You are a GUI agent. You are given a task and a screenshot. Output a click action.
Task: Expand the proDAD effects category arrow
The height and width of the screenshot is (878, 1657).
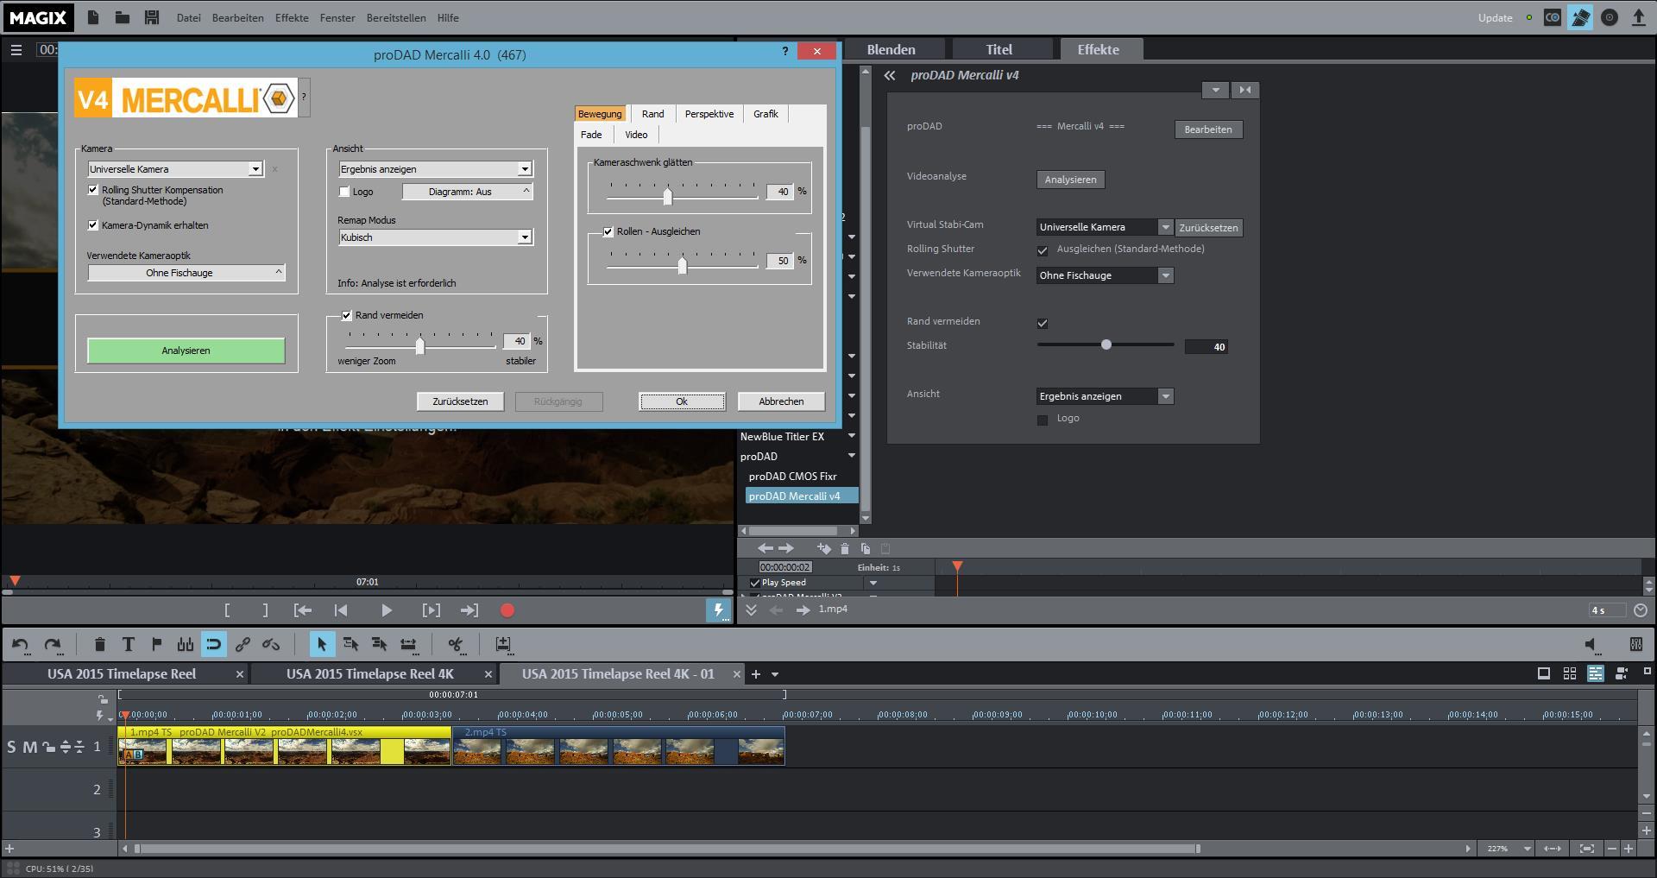tap(852, 456)
